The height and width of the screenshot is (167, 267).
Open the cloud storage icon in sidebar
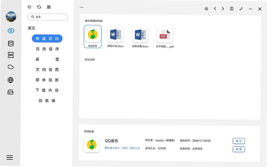(x=11, y=67)
